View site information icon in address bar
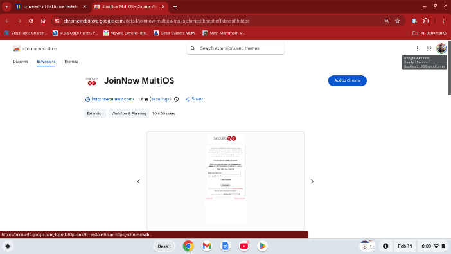 click(57, 21)
